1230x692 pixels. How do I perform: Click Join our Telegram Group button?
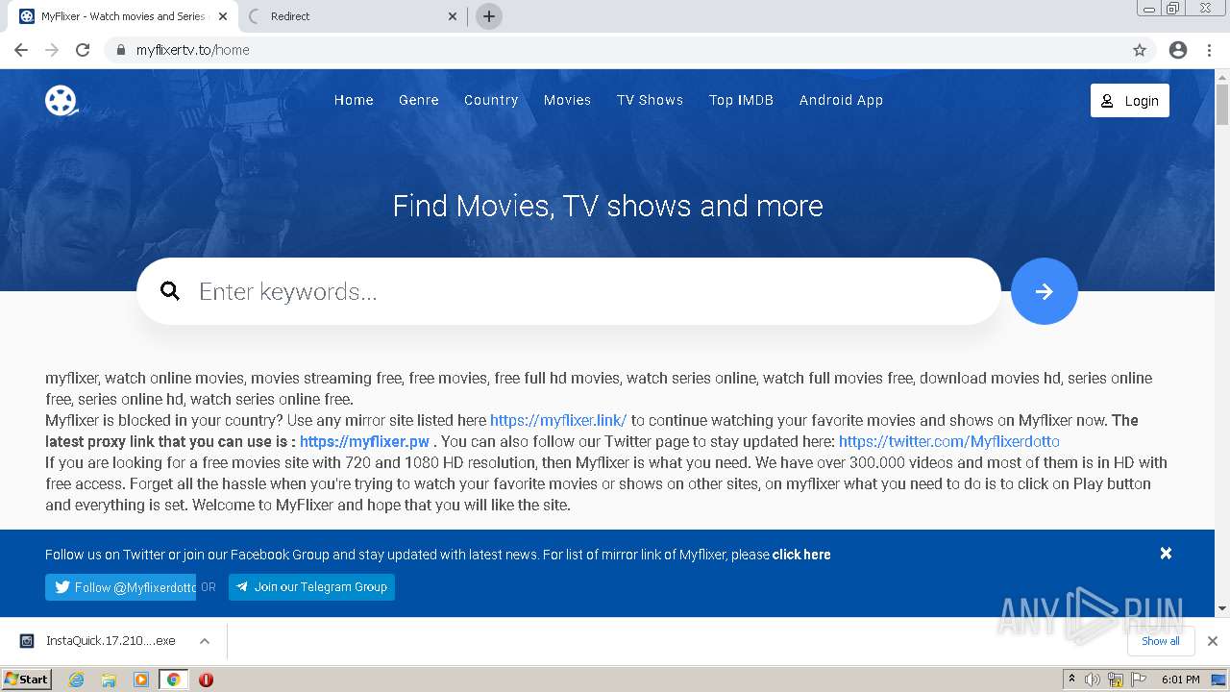pos(311,587)
